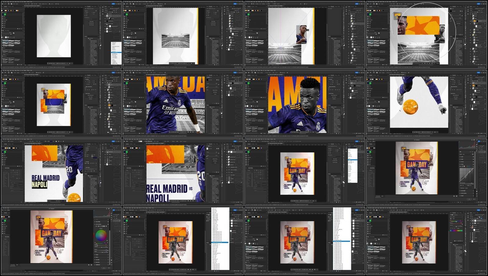Click the OK button in the curves Camera Raw frame

(x=469, y=199)
